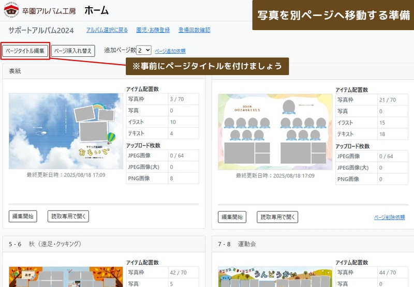Click the 表紙 card テキスト value 4
This screenshot has width=414, height=287.
click(x=172, y=133)
